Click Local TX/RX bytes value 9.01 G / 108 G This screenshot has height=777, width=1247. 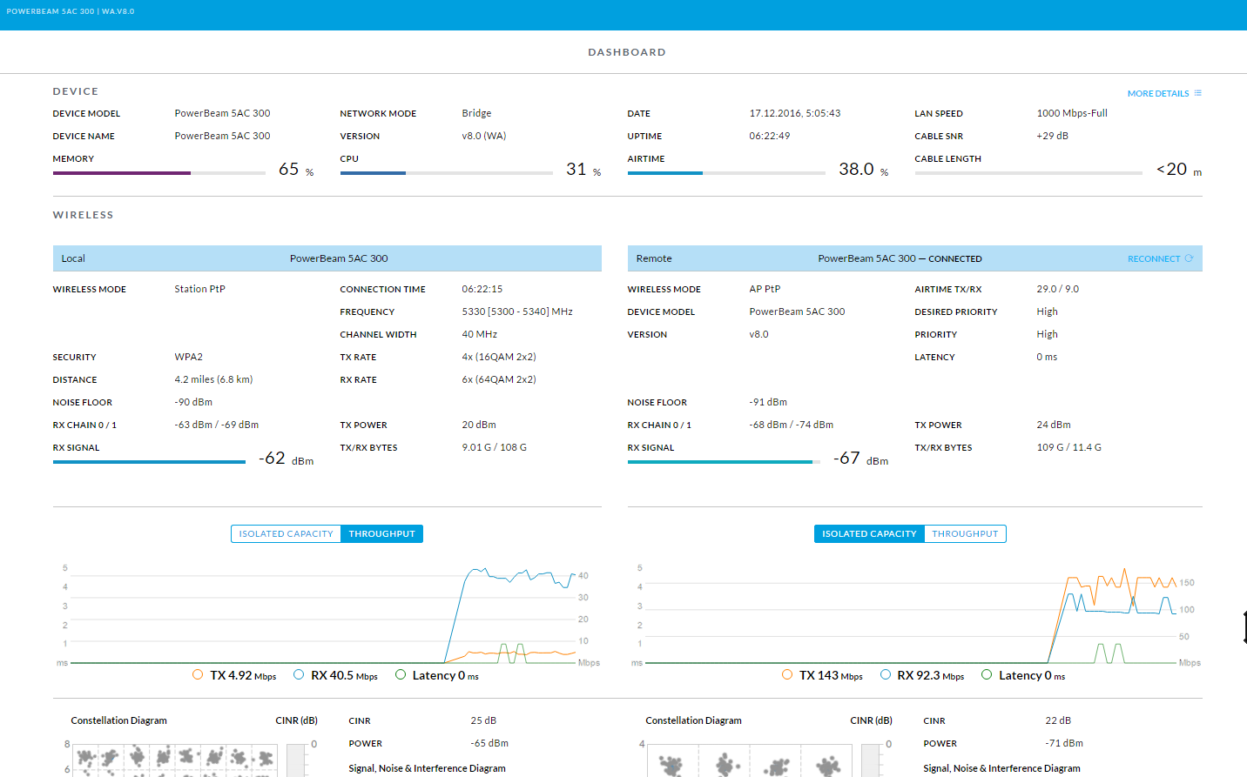coord(494,447)
